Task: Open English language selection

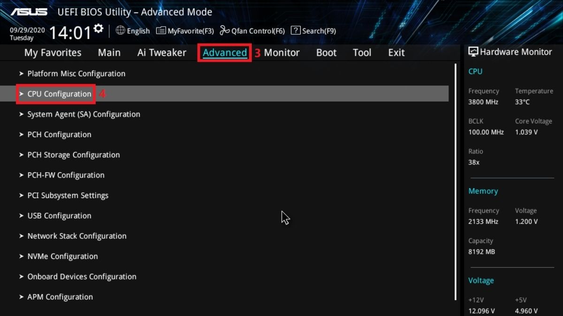Action: [138, 31]
